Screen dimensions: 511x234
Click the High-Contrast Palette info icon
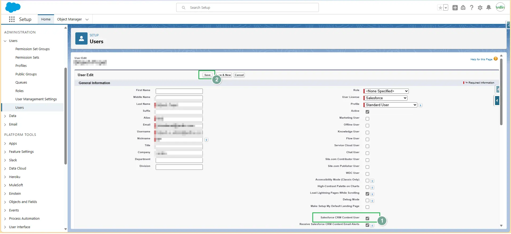[372, 188]
